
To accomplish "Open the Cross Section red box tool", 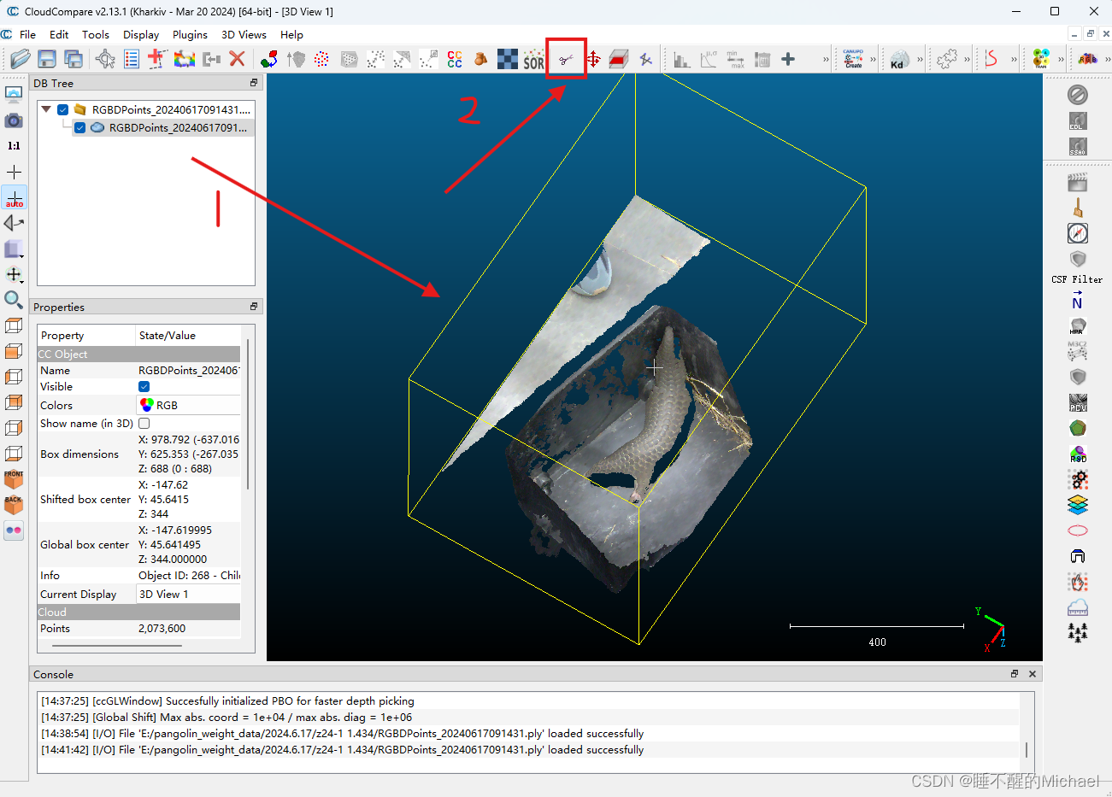I will tap(620, 59).
